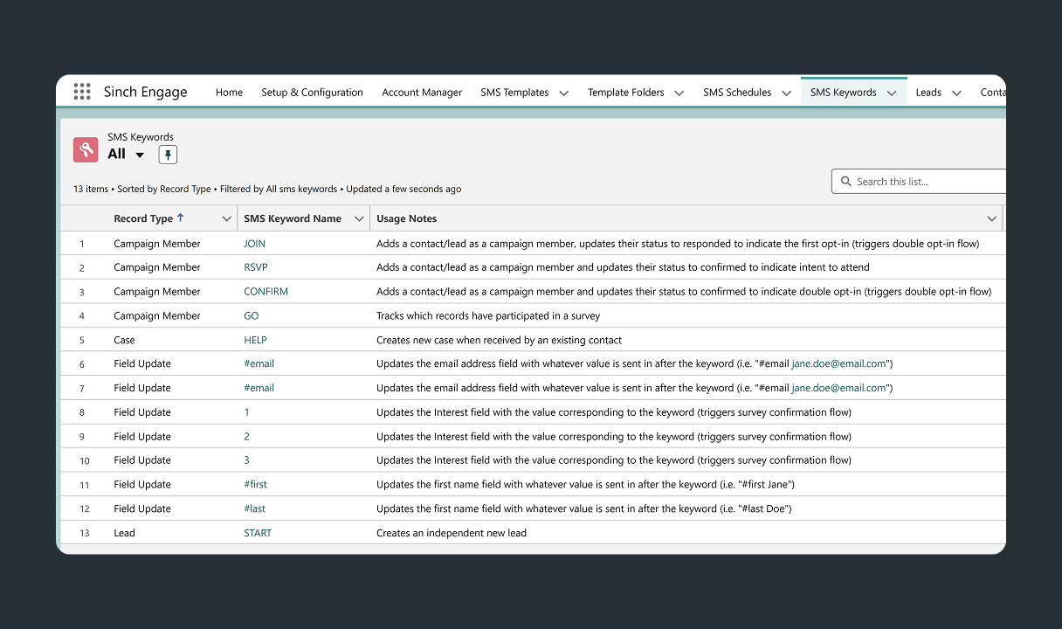This screenshot has height=629, width=1062.
Task: Click the SMS Keywords key icon
Action: (86, 150)
